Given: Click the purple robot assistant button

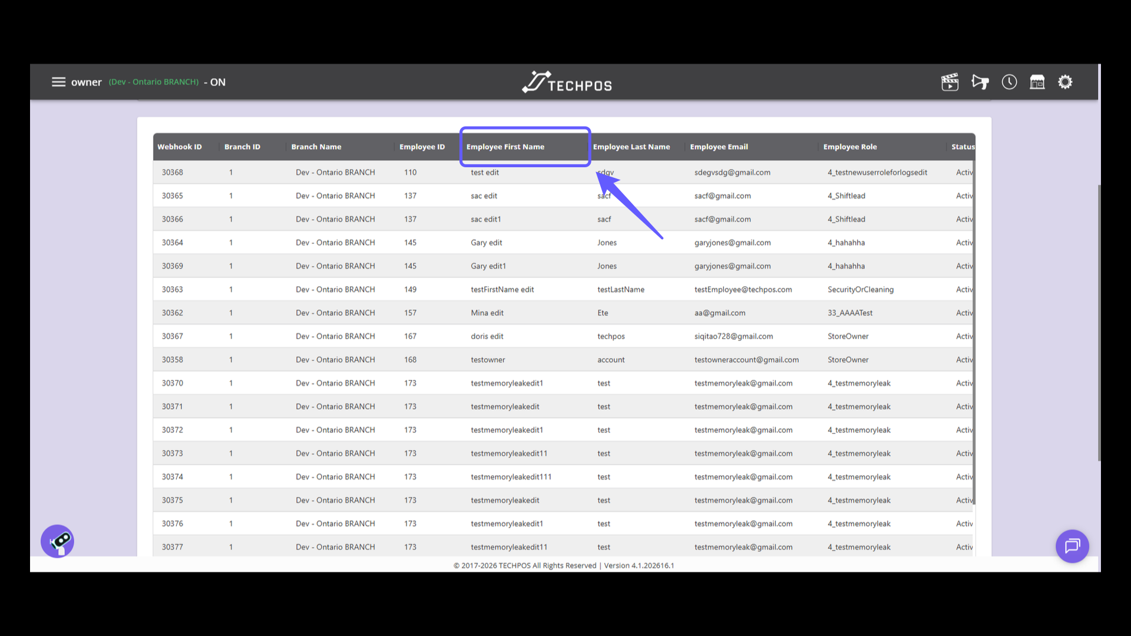Looking at the screenshot, I should (57, 541).
